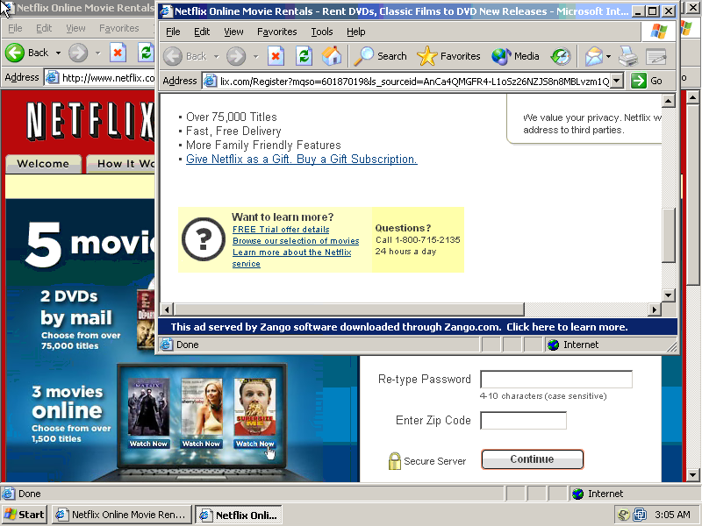The height and width of the screenshot is (526, 702).
Task: Open the Edit menu in the front window
Action: click(x=202, y=32)
